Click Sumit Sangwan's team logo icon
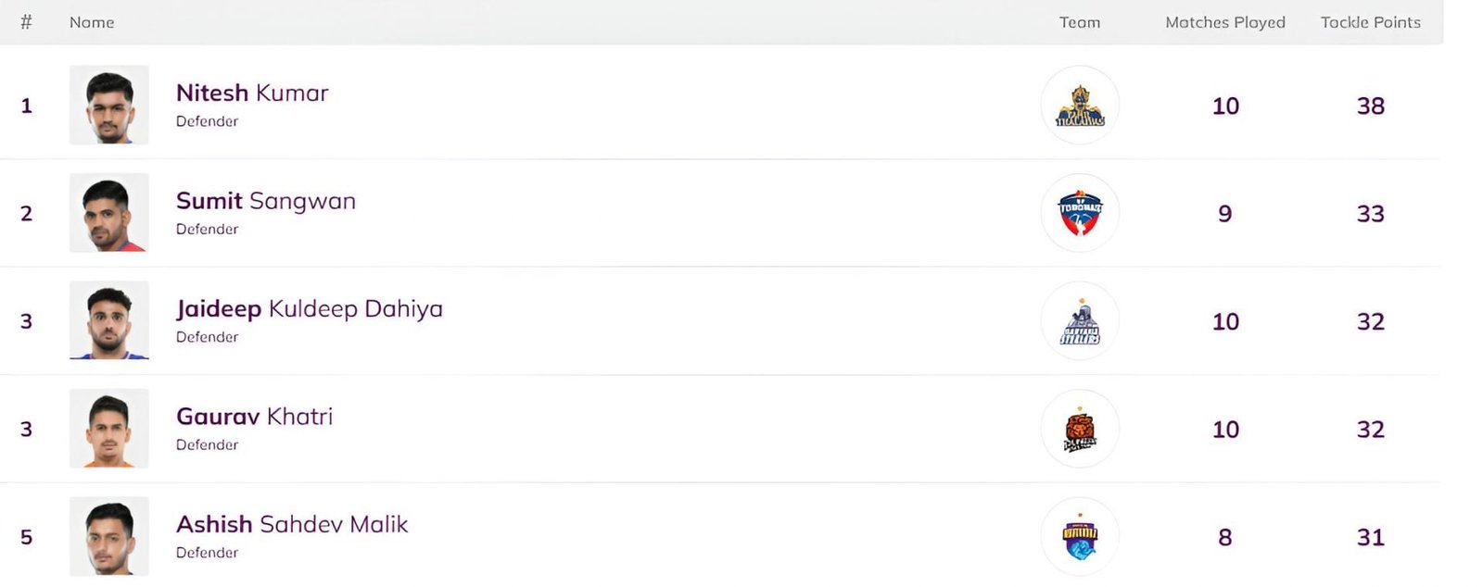 click(1080, 213)
